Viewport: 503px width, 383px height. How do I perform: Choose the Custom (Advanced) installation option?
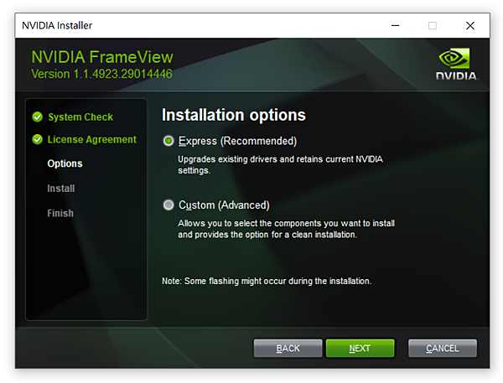(x=169, y=205)
